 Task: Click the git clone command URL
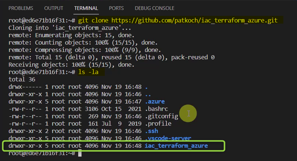point(194,20)
